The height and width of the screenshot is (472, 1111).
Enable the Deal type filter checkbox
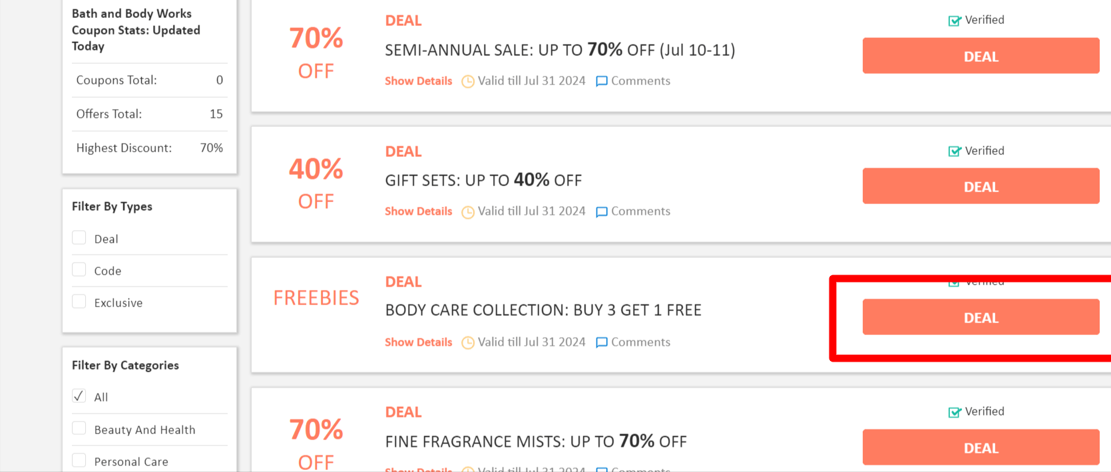(79, 238)
